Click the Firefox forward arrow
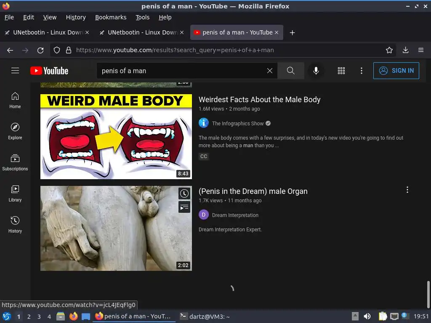431x323 pixels. (x=25, y=50)
